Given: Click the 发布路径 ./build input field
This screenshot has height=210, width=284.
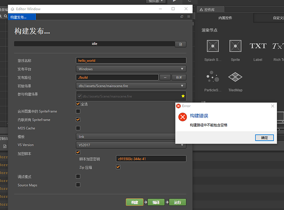Looking at the screenshot, I should pyautogui.click(x=117, y=77).
